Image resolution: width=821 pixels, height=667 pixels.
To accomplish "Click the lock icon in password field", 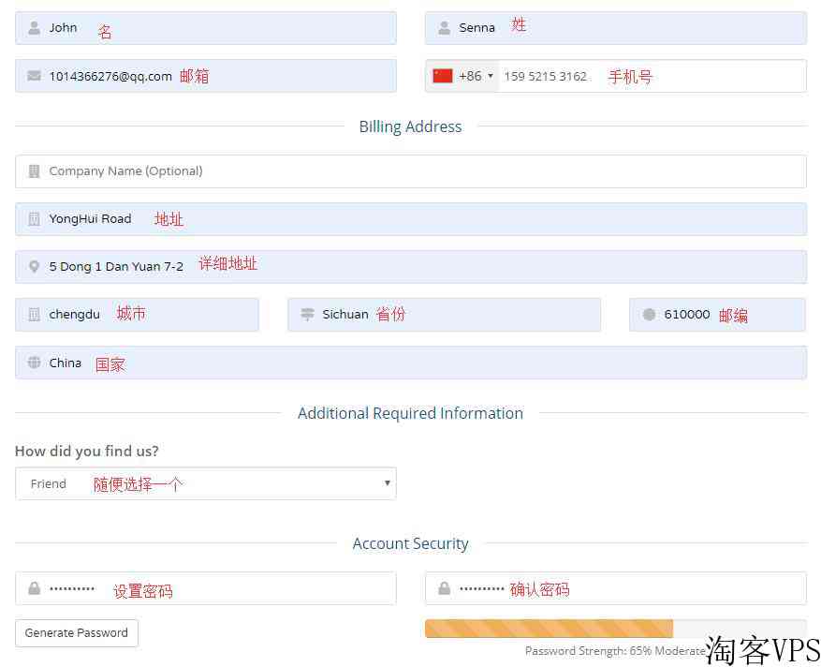I will [x=34, y=588].
